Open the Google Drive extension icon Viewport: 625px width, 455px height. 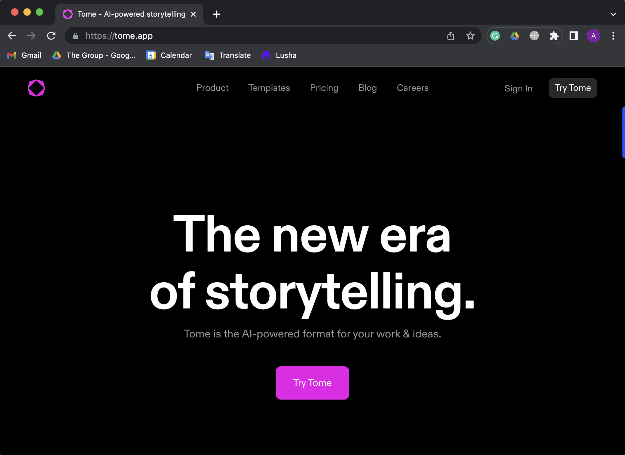[515, 36]
